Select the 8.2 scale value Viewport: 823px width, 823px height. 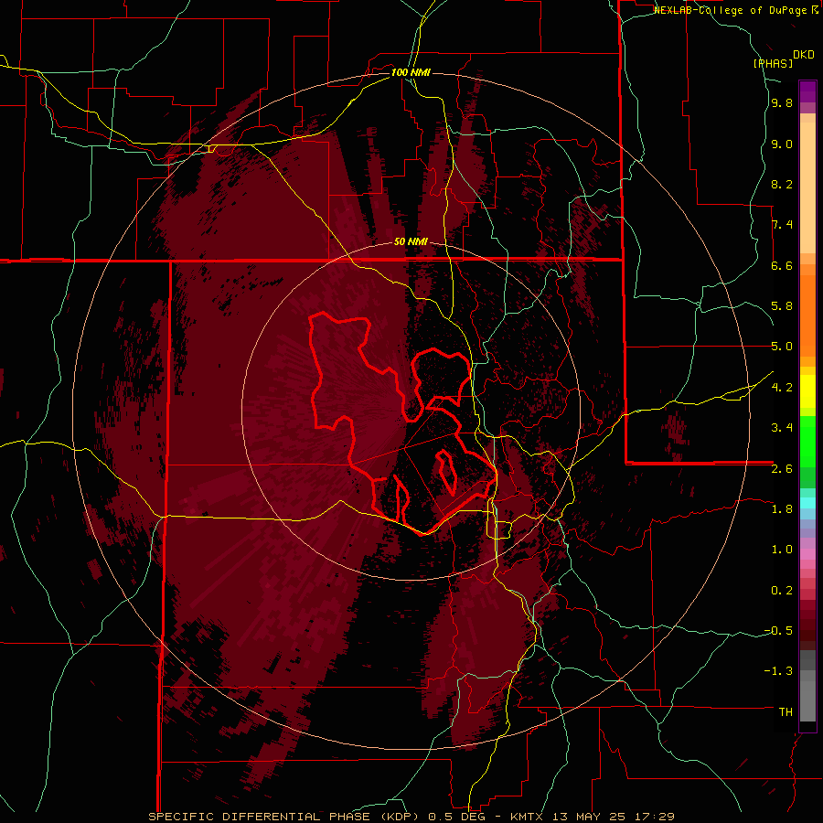point(782,184)
